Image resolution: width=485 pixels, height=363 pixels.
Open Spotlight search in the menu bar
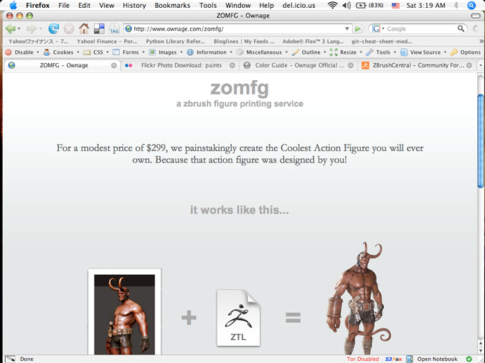point(471,5)
